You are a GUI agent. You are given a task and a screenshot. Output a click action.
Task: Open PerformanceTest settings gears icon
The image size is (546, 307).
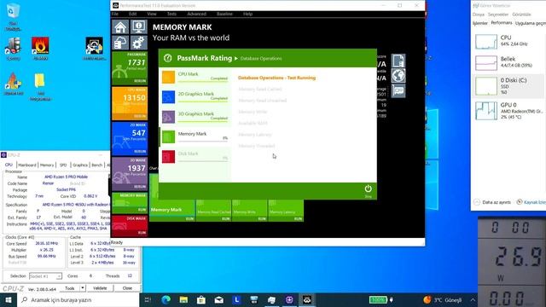coord(138,43)
